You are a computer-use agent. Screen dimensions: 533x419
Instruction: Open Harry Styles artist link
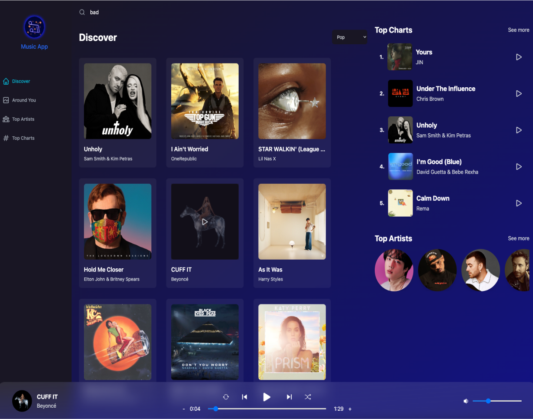[x=270, y=279]
